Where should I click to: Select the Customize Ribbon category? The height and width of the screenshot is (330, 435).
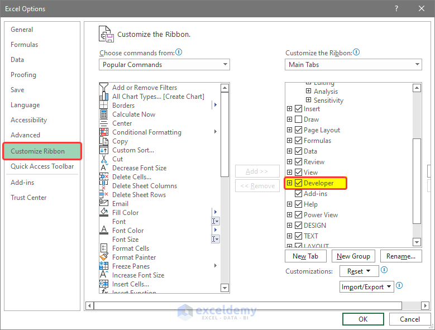pyautogui.click(x=42, y=151)
